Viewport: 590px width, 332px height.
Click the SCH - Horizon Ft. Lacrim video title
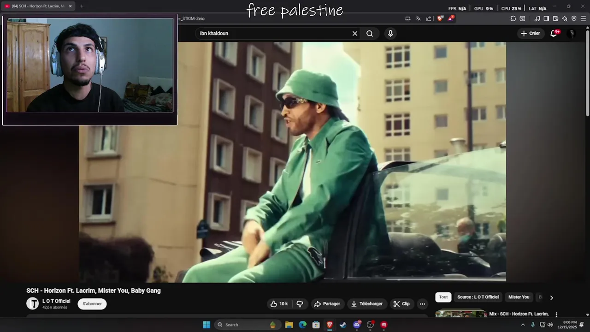click(x=94, y=290)
